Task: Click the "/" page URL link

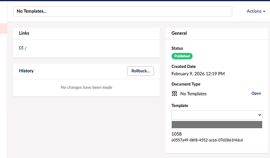Action: tap(25, 48)
